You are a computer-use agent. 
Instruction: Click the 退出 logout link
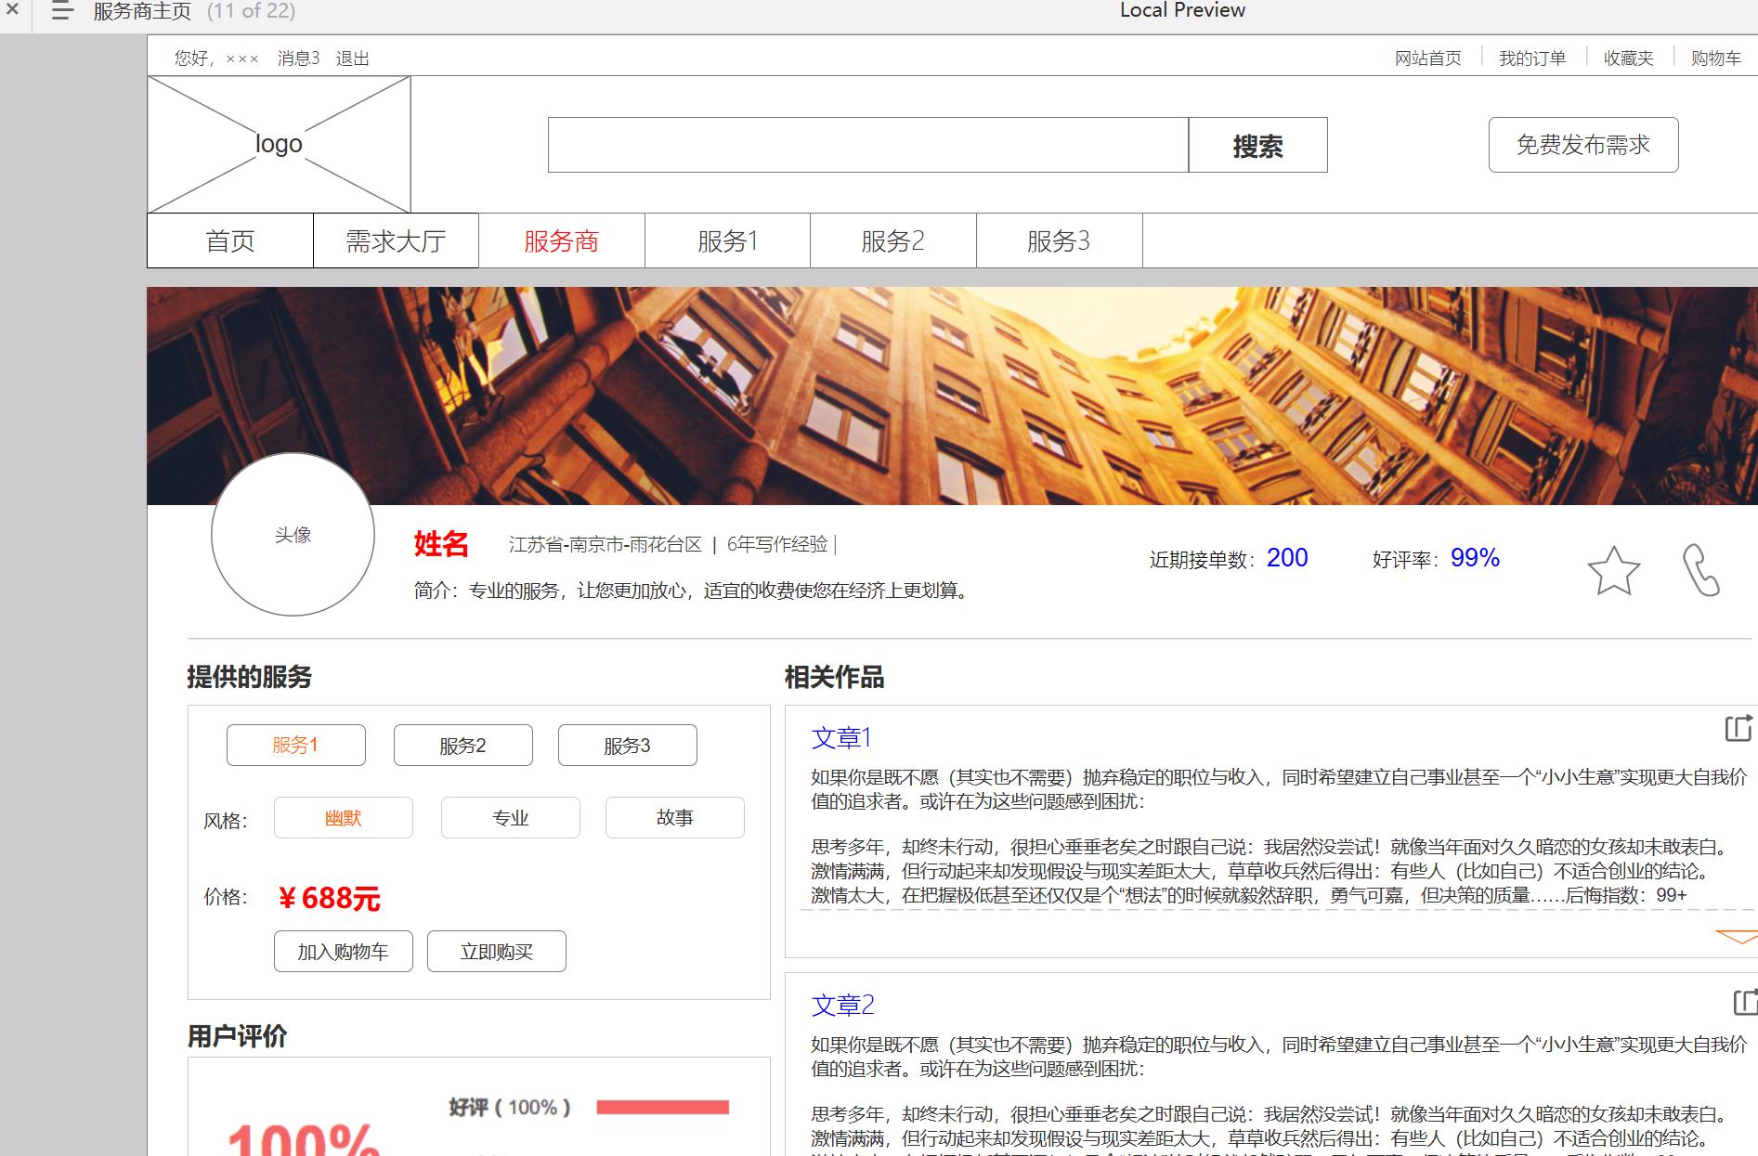point(353,58)
